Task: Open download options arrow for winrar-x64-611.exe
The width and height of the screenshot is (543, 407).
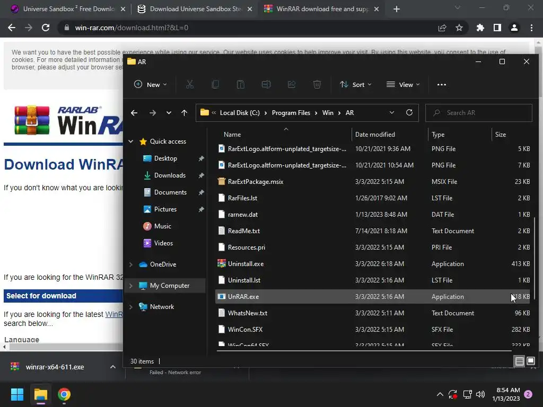Action: (x=112, y=367)
